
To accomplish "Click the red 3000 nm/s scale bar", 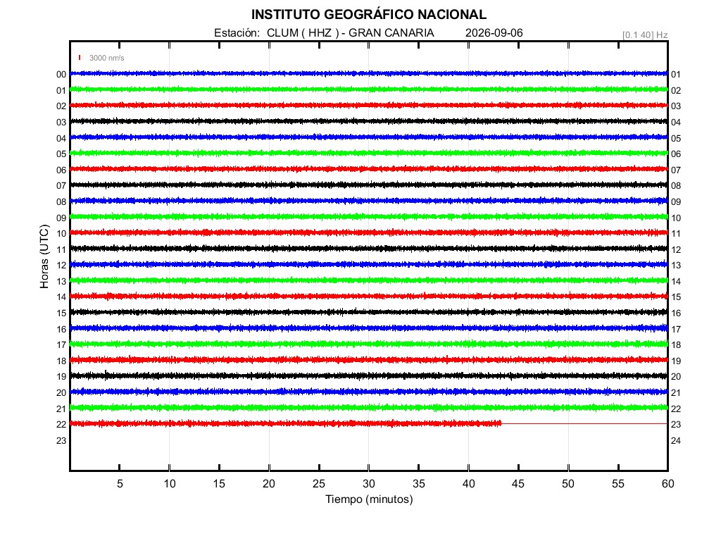I will (x=80, y=58).
